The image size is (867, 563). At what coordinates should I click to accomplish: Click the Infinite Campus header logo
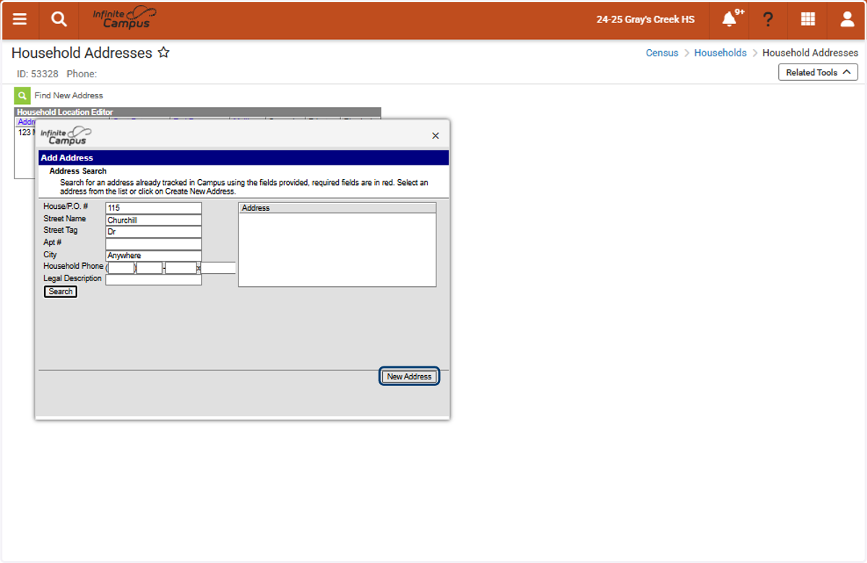point(124,18)
